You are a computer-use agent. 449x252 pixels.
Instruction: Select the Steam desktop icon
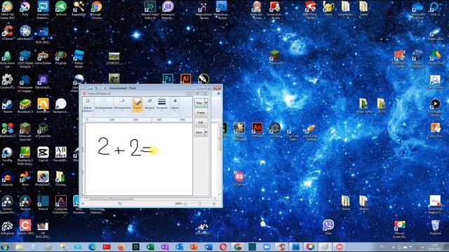8,106
